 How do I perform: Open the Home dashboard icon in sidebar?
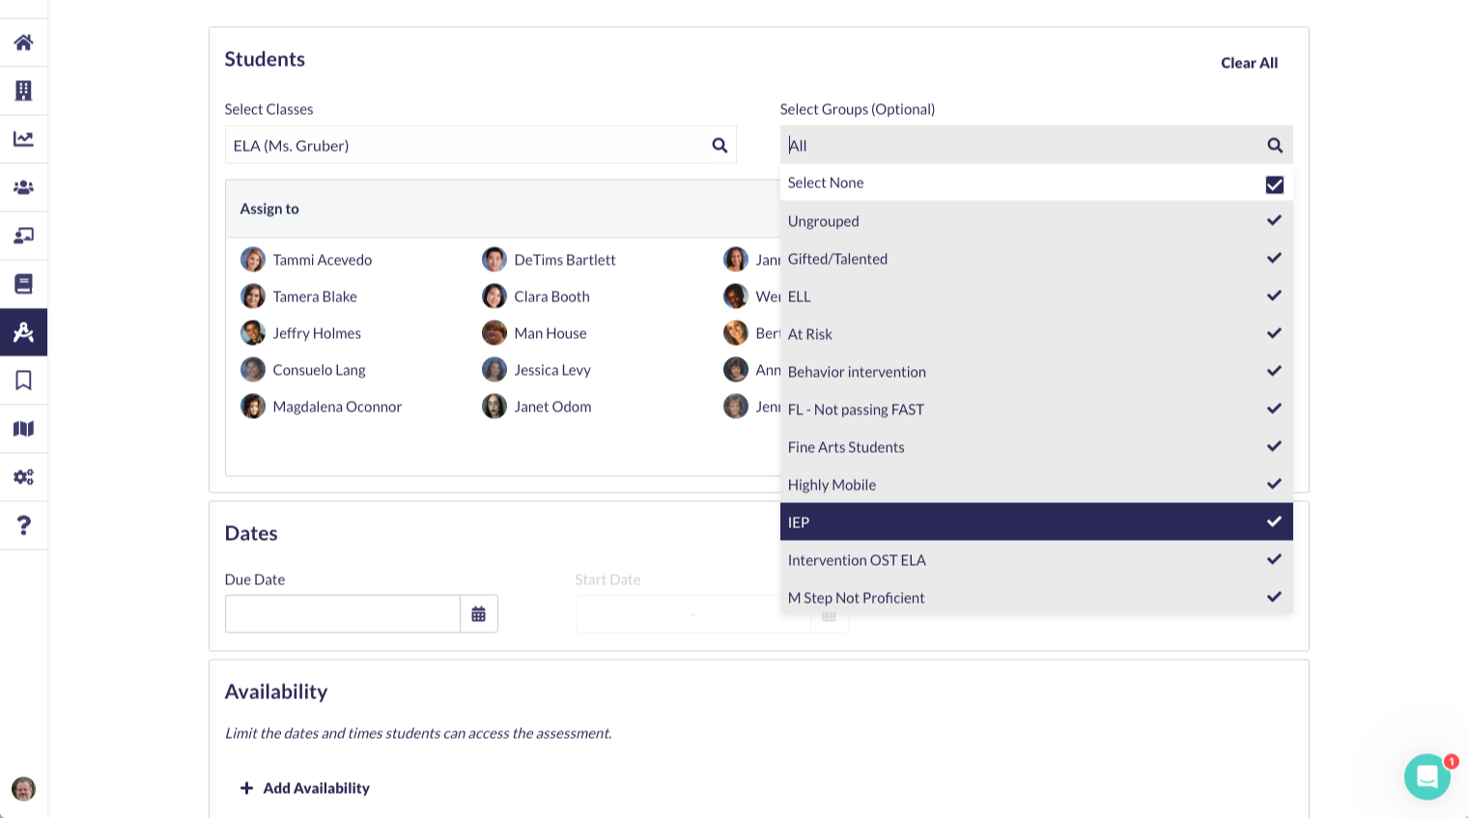(23, 42)
